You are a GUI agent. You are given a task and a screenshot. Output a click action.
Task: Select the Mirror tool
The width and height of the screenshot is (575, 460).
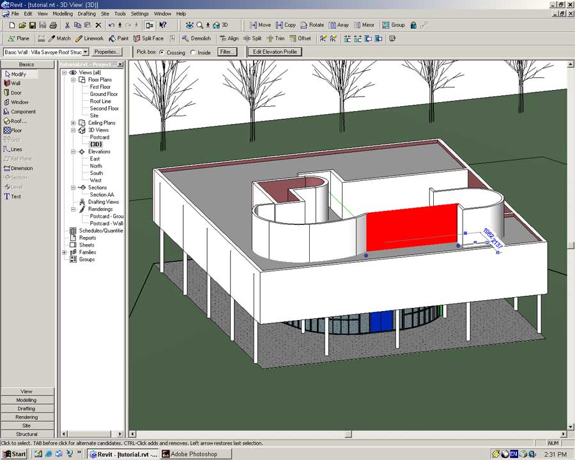pos(364,25)
